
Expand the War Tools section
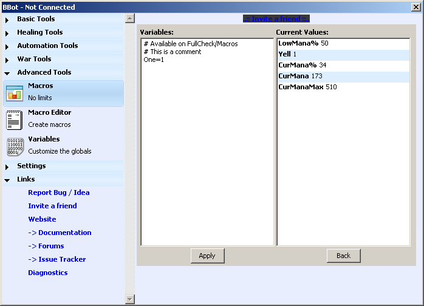tap(34, 59)
